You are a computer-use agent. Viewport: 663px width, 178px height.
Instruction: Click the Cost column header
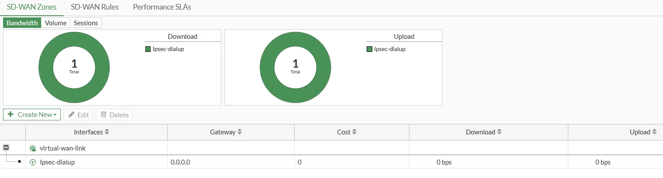tap(352, 132)
